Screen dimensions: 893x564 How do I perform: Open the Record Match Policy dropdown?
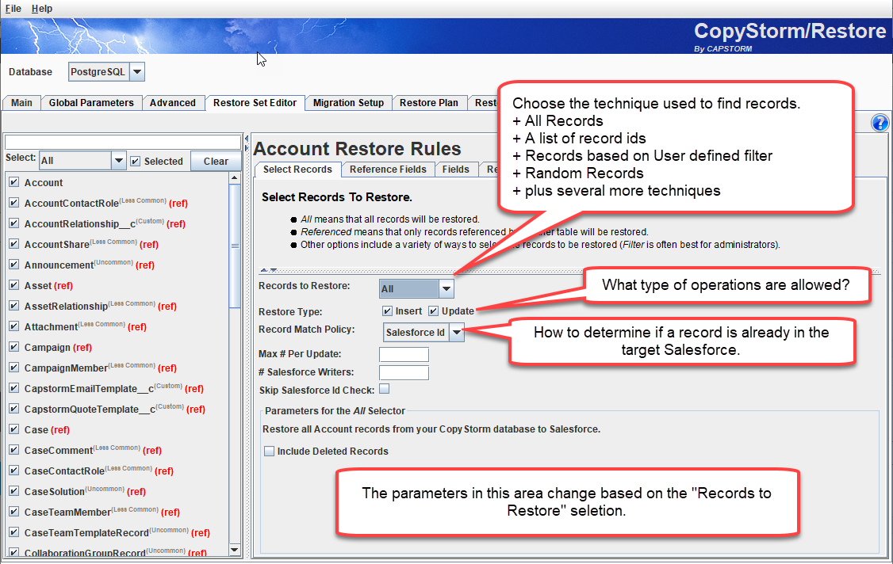tap(457, 333)
